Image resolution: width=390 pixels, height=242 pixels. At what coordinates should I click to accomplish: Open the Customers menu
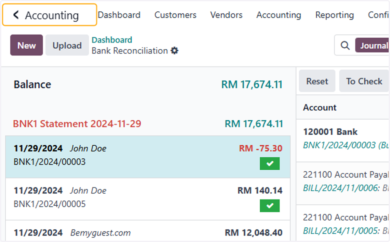tap(175, 15)
